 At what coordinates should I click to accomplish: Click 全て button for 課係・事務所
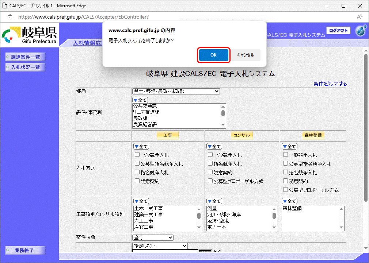(140, 100)
